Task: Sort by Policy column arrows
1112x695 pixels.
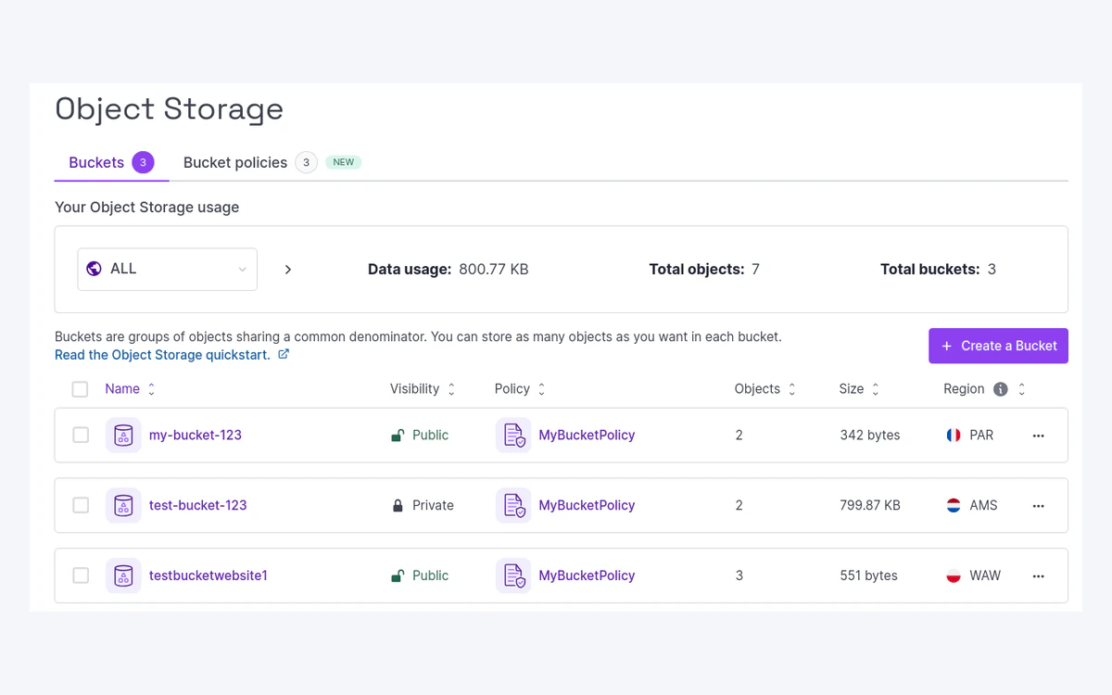Action: tap(542, 389)
